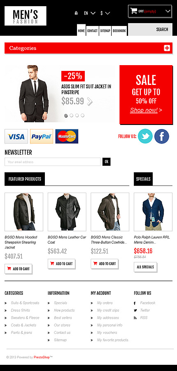Click the newsletter email address field

coord(52,162)
